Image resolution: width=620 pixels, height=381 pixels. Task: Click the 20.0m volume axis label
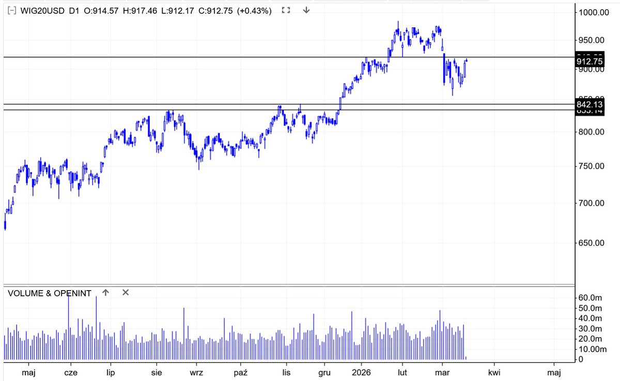pos(591,339)
